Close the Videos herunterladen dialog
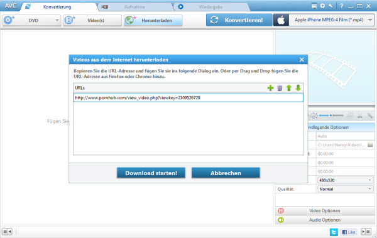 pos(302,60)
